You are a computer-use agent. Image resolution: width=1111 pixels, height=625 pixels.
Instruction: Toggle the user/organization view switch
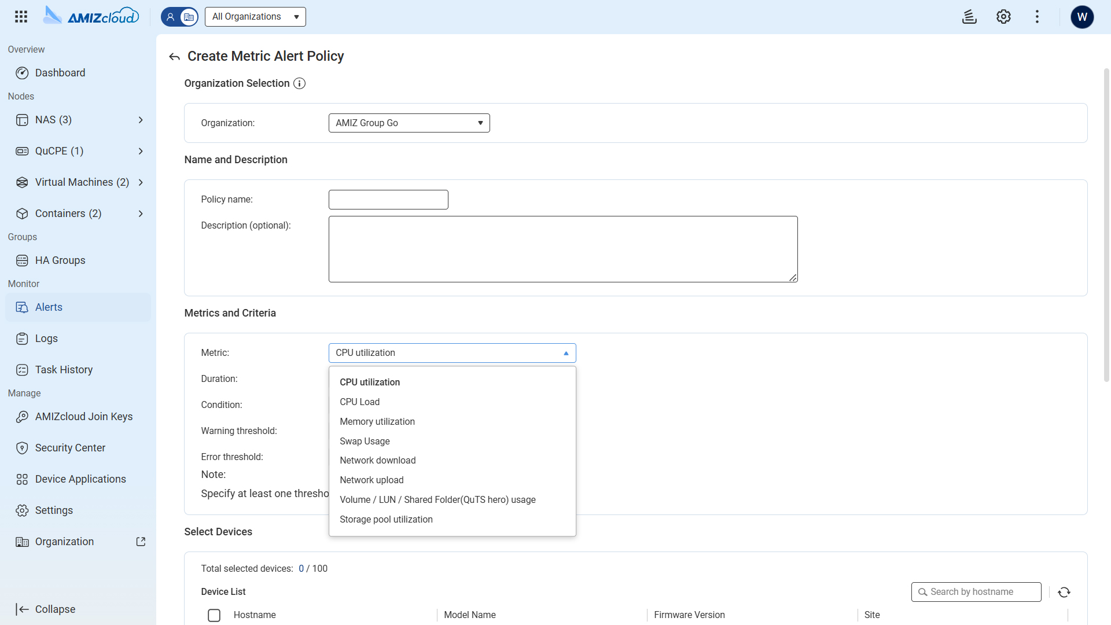[179, 17]
